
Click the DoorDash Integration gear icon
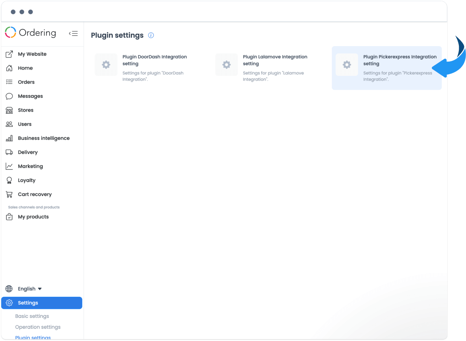106,65
